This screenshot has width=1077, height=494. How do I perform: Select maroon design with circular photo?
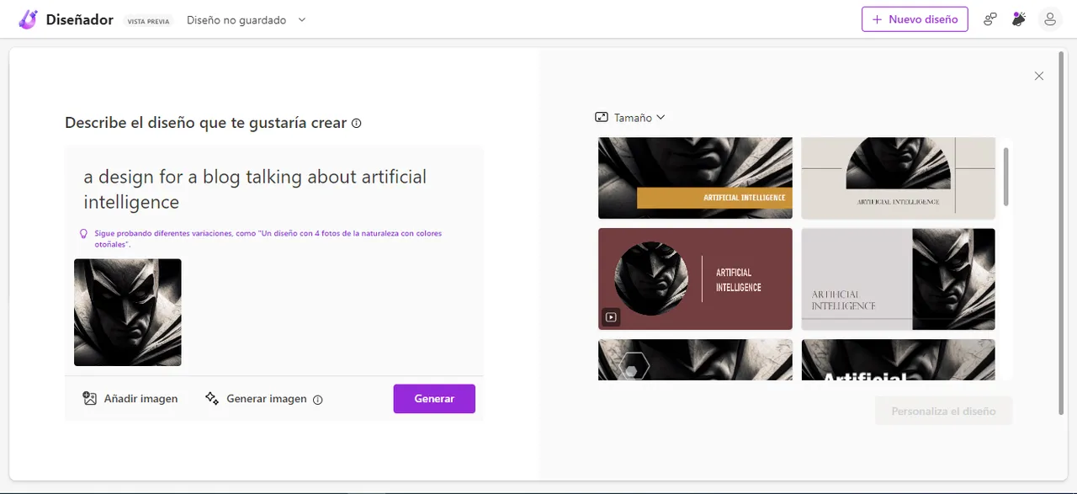(695, 279)
